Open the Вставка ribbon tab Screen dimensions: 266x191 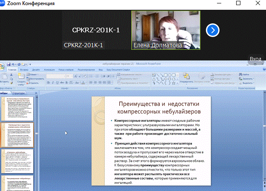coord(24,70)
